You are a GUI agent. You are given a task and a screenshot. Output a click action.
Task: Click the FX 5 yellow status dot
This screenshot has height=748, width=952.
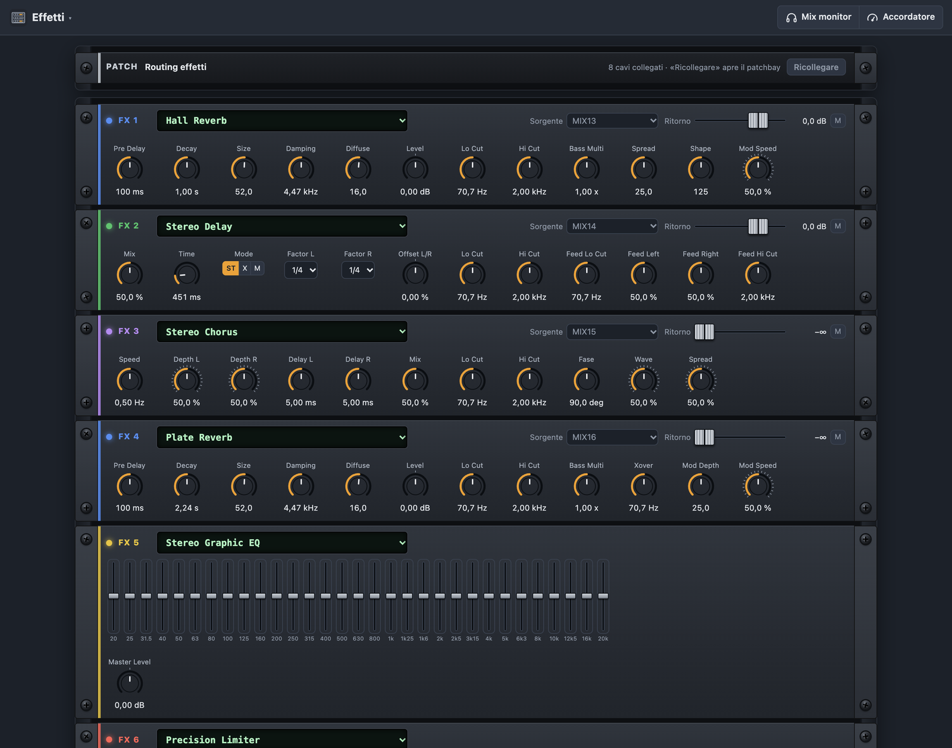tap(109, 543)
